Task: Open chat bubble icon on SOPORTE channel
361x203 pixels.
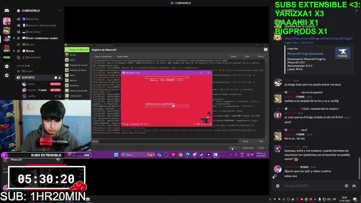Action: tap(56, 78)
